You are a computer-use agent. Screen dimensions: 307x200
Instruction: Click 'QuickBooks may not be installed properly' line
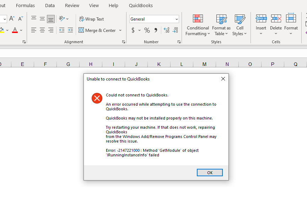click(x=159, y=118)
